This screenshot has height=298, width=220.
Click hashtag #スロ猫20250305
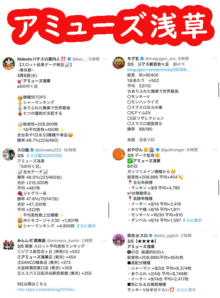pos(44,156)
